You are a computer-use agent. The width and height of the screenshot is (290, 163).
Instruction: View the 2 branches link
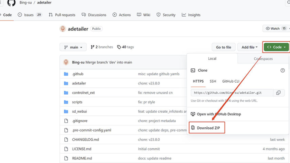click(x=102, y=47)
